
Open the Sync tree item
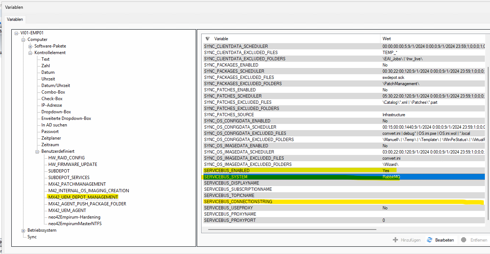tap(32, 237)
